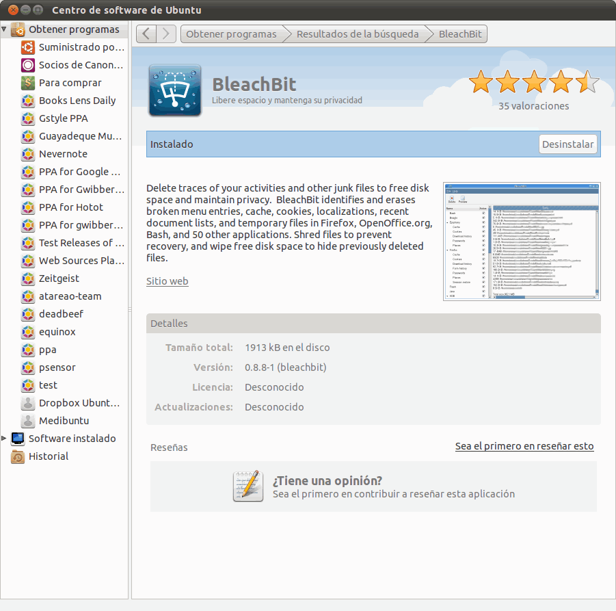Click the Software instalado monitor icon
This screenshot has width=616, height=611.
18,439
